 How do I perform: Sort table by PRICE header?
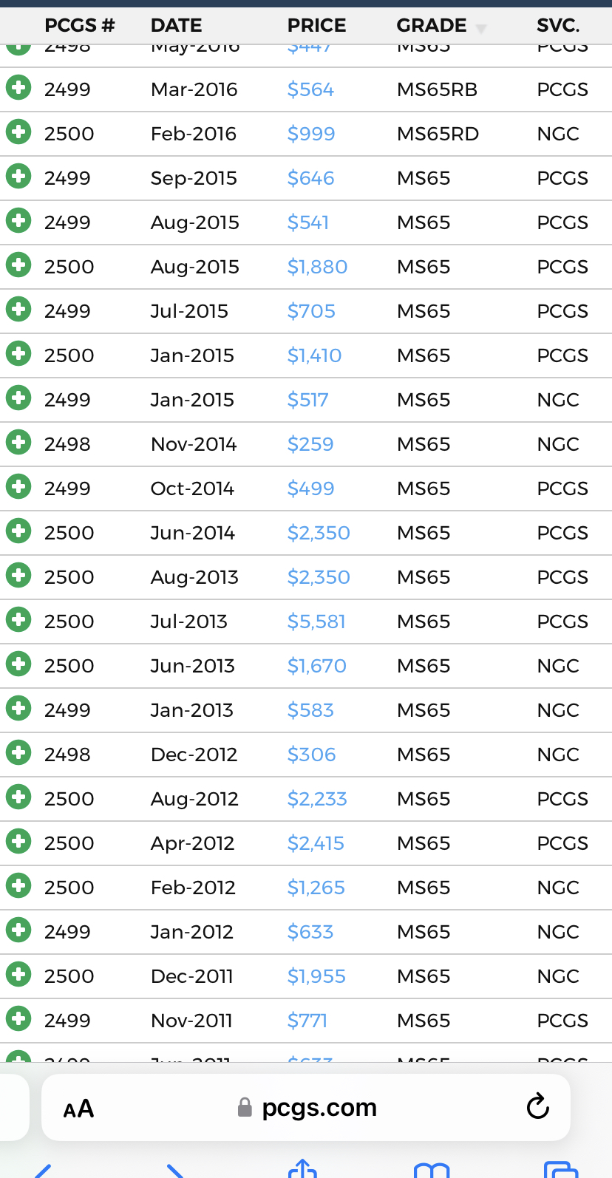pyautogui.click(x=316, y=26)
